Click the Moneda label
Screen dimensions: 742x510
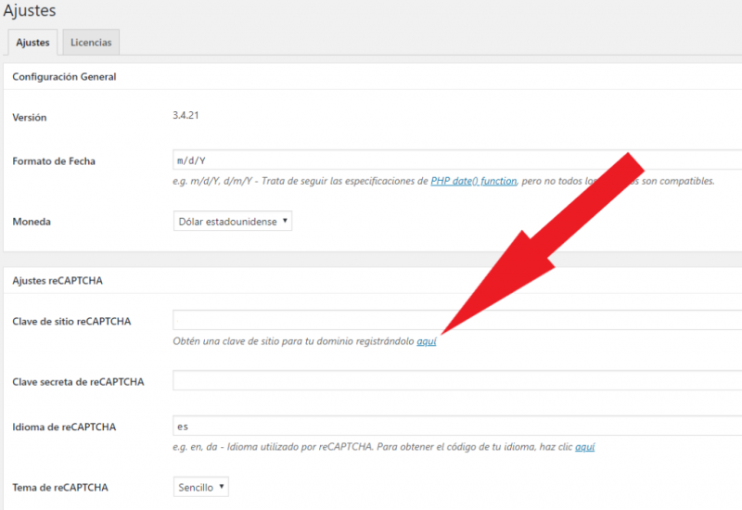[31, 223]
